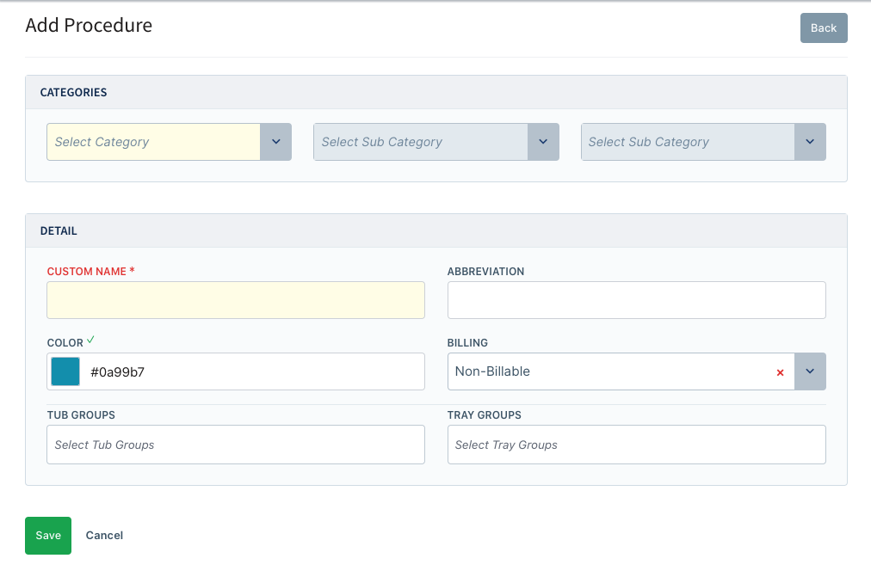Expand the Billing dropdown chevron
Screen dimensions: 871x583
click(810, 371)
